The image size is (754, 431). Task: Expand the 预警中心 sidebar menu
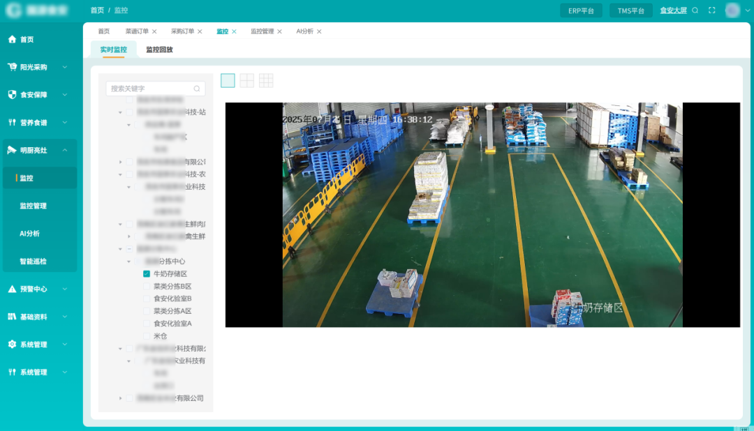[65, 289]
